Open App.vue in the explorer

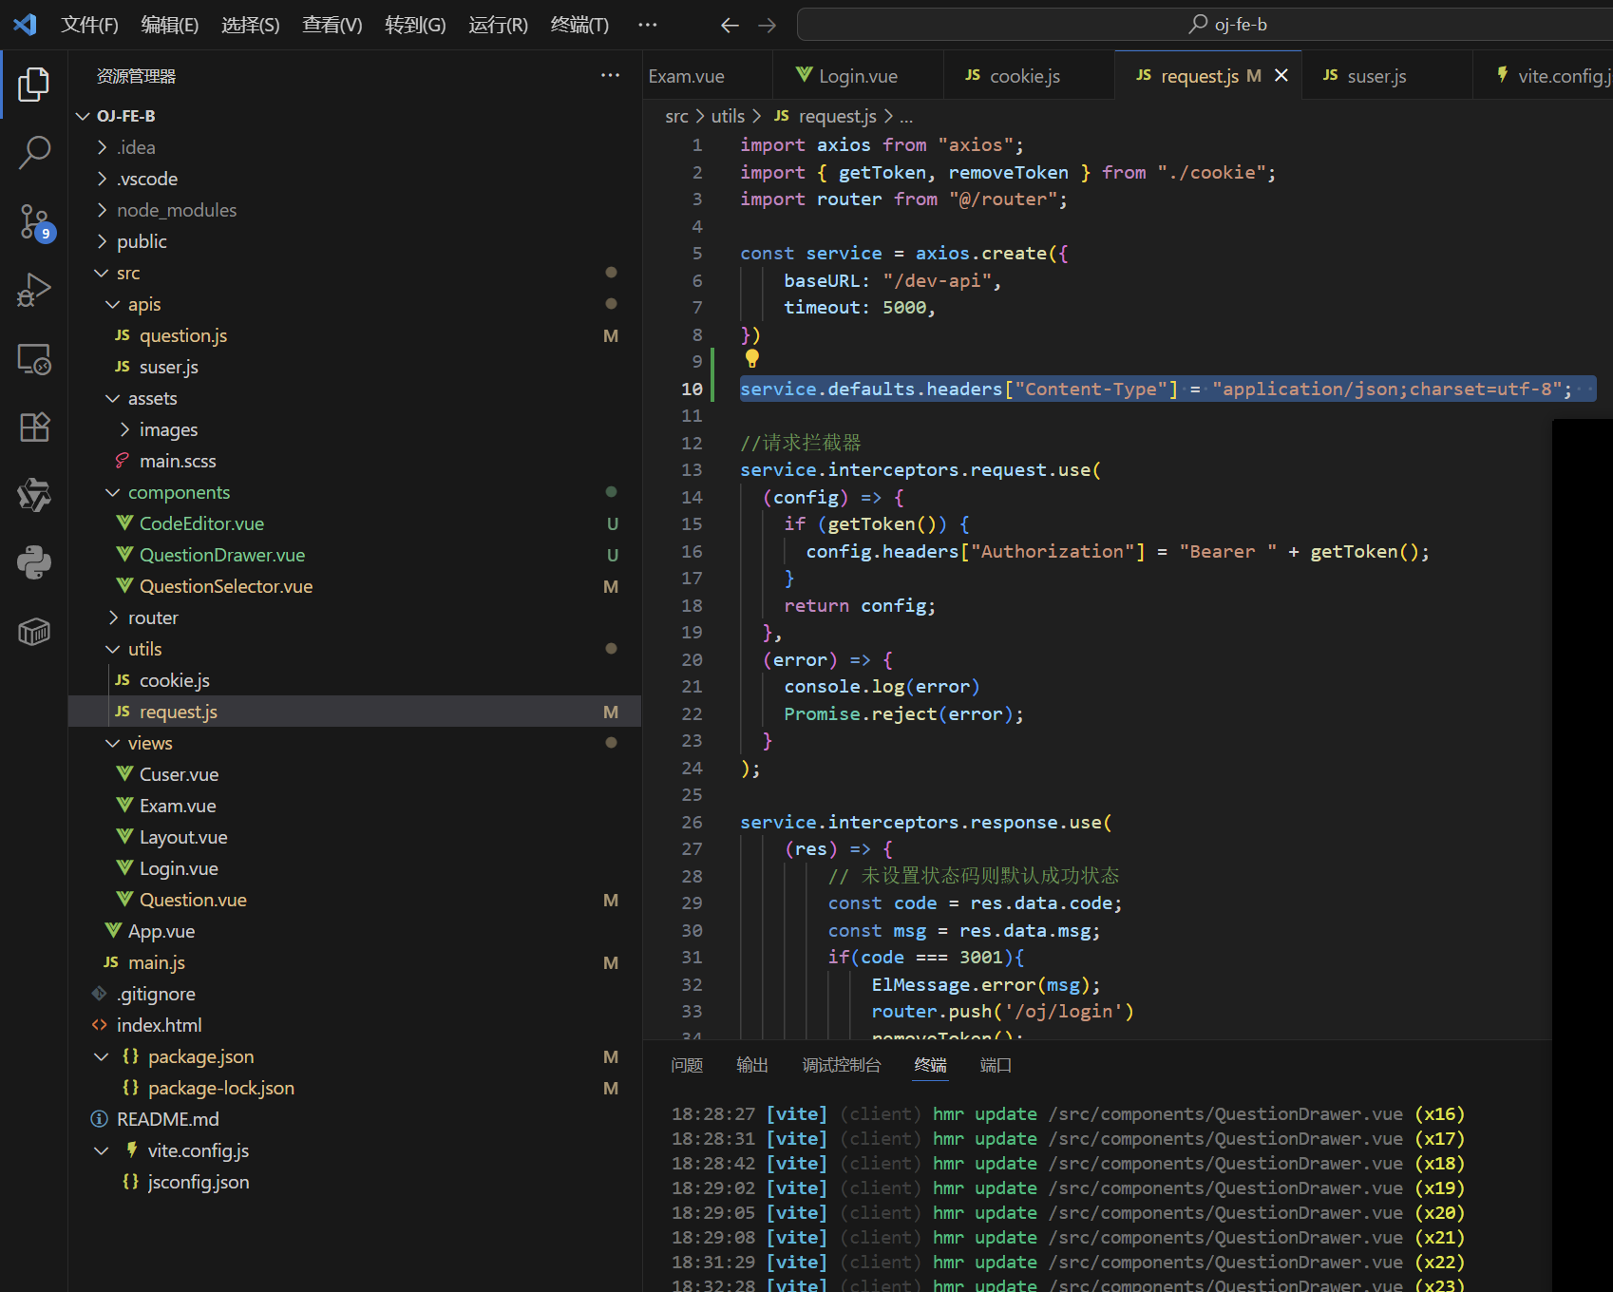(x=355, y=931)
